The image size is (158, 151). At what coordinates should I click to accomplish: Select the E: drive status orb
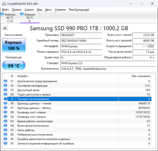22,14
